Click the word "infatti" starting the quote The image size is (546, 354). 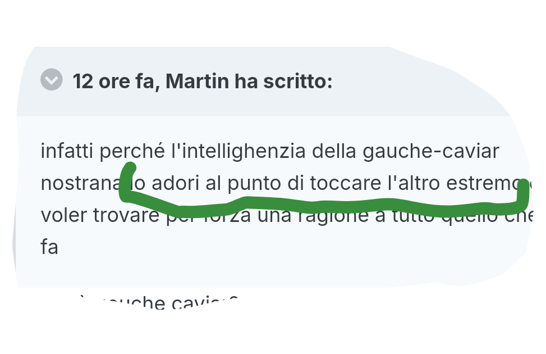[67, 151]
